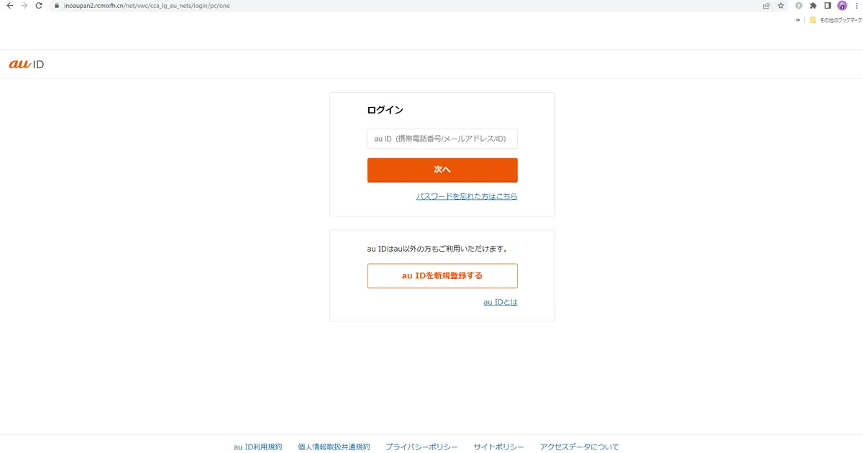Viewport: 863px width, 453px height.
Task: Expand hidden bookmarks with the double chevron
Action: point(798,20)
